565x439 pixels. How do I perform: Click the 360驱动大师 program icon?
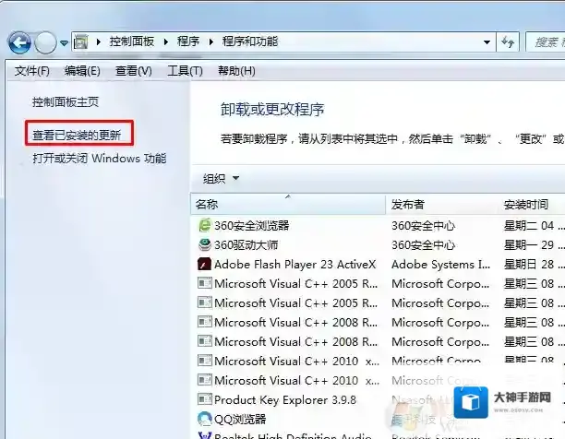204,244
